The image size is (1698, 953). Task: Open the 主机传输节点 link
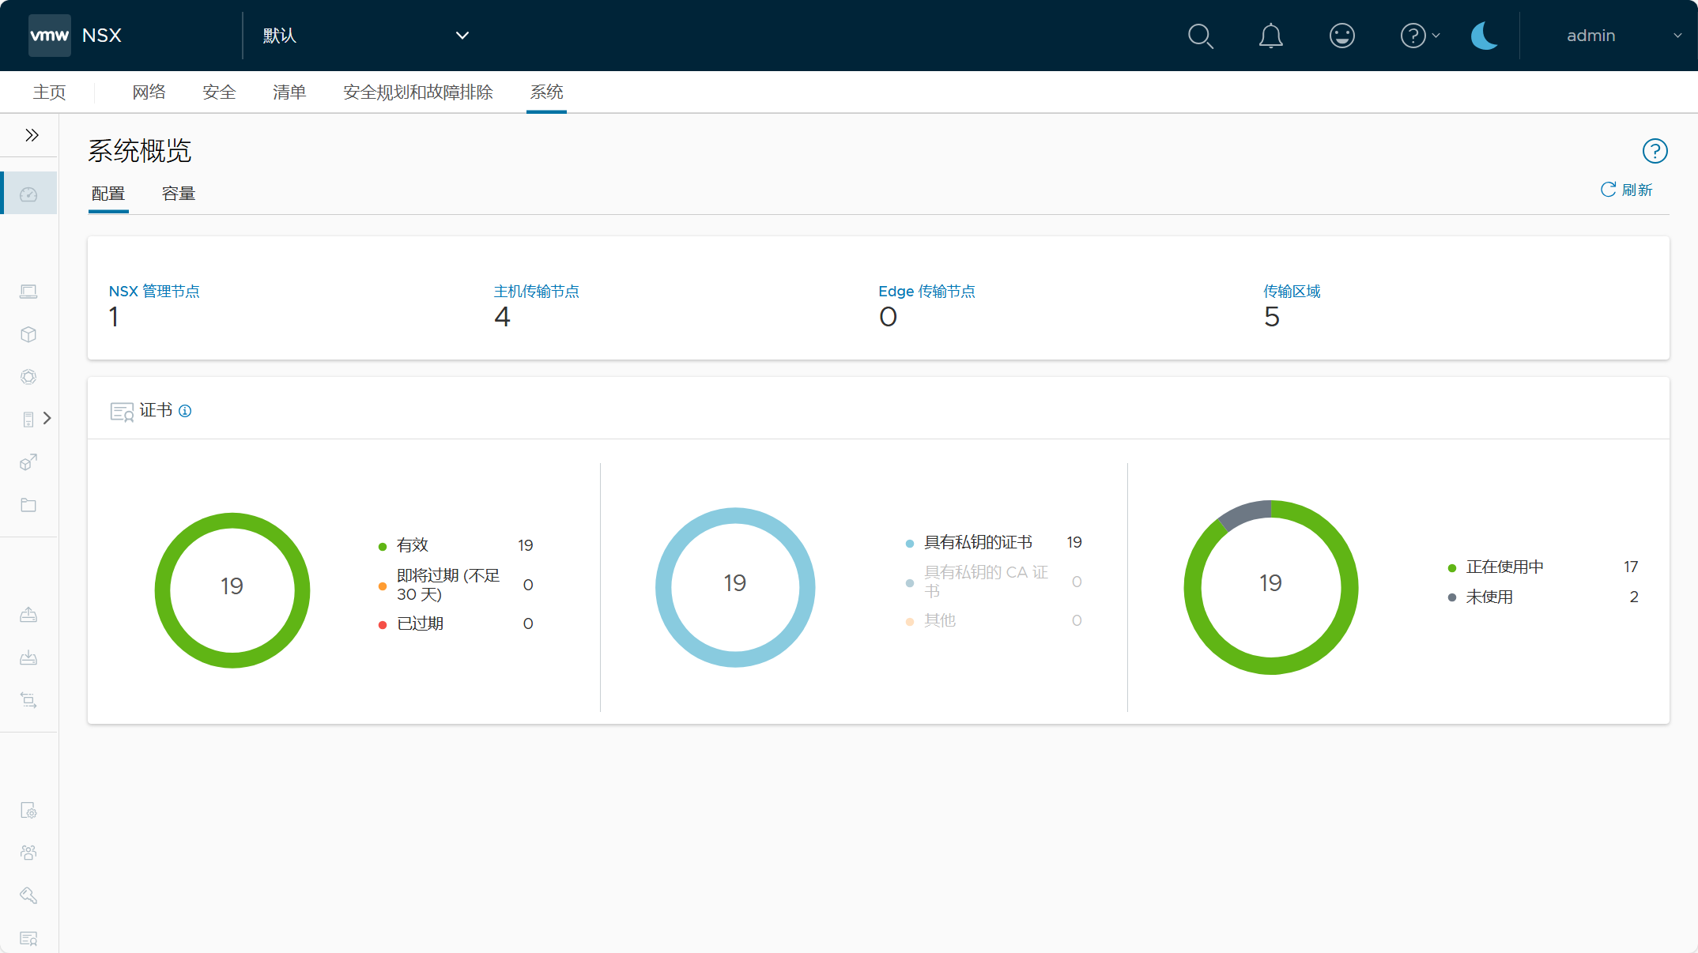click(537, 292)
